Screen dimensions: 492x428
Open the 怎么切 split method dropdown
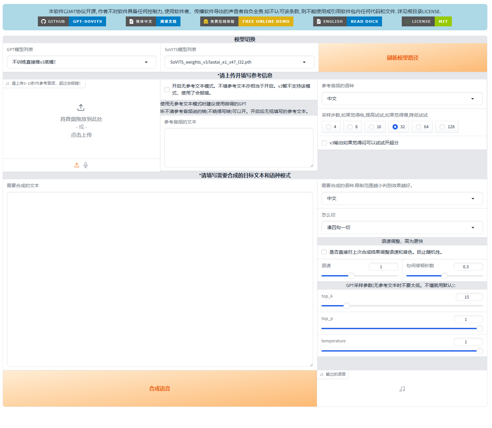(402, 228)
